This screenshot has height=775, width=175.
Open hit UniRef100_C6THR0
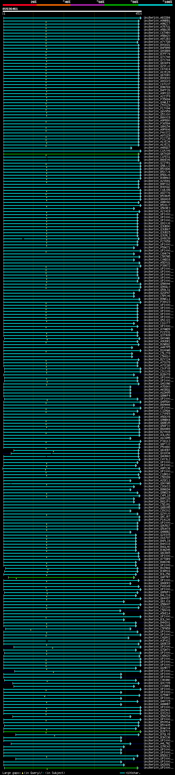click(x=157, y=33)
